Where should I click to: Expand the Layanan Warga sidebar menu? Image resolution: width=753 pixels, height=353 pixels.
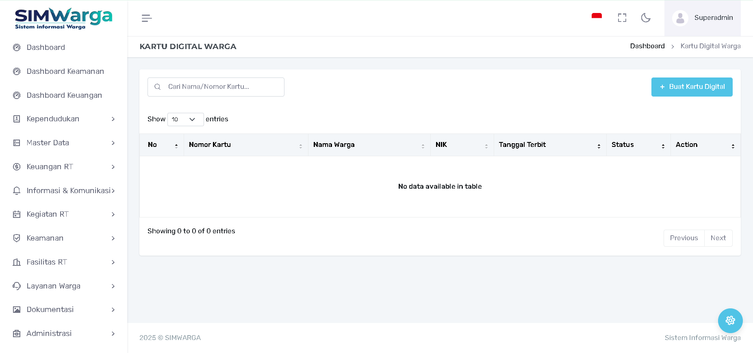64,286
